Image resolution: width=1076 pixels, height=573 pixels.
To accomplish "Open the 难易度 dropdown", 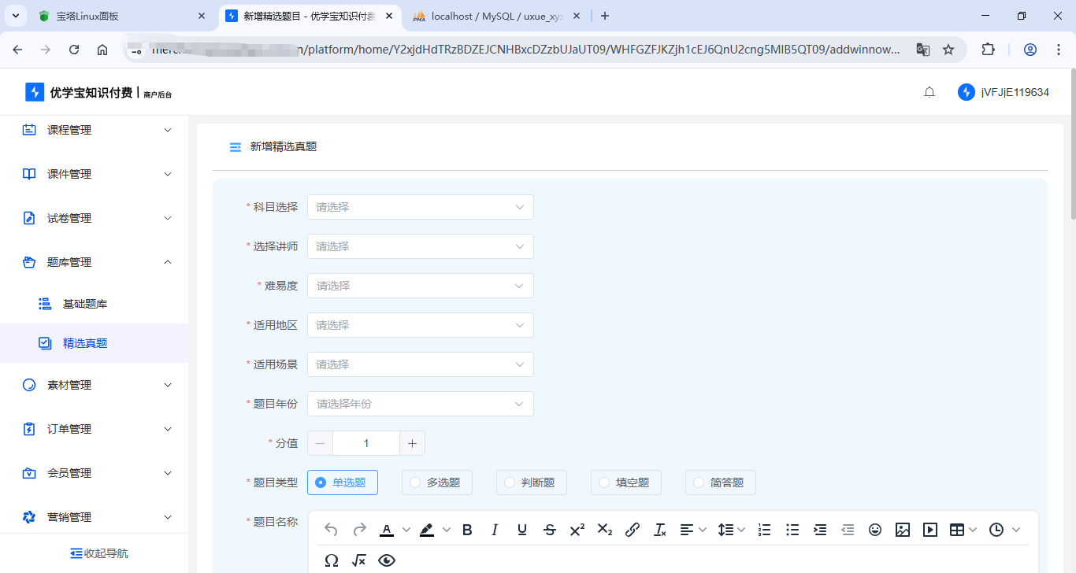I will pos(420,286).
